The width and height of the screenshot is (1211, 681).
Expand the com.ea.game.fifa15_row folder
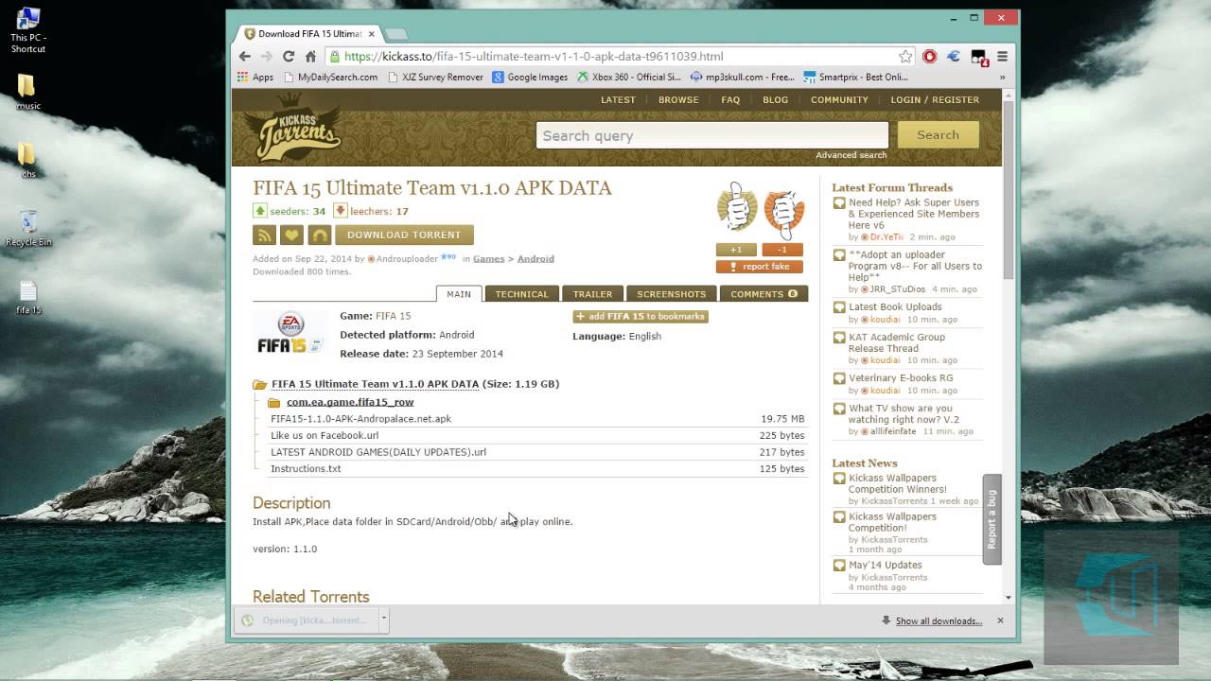[274, 402]
